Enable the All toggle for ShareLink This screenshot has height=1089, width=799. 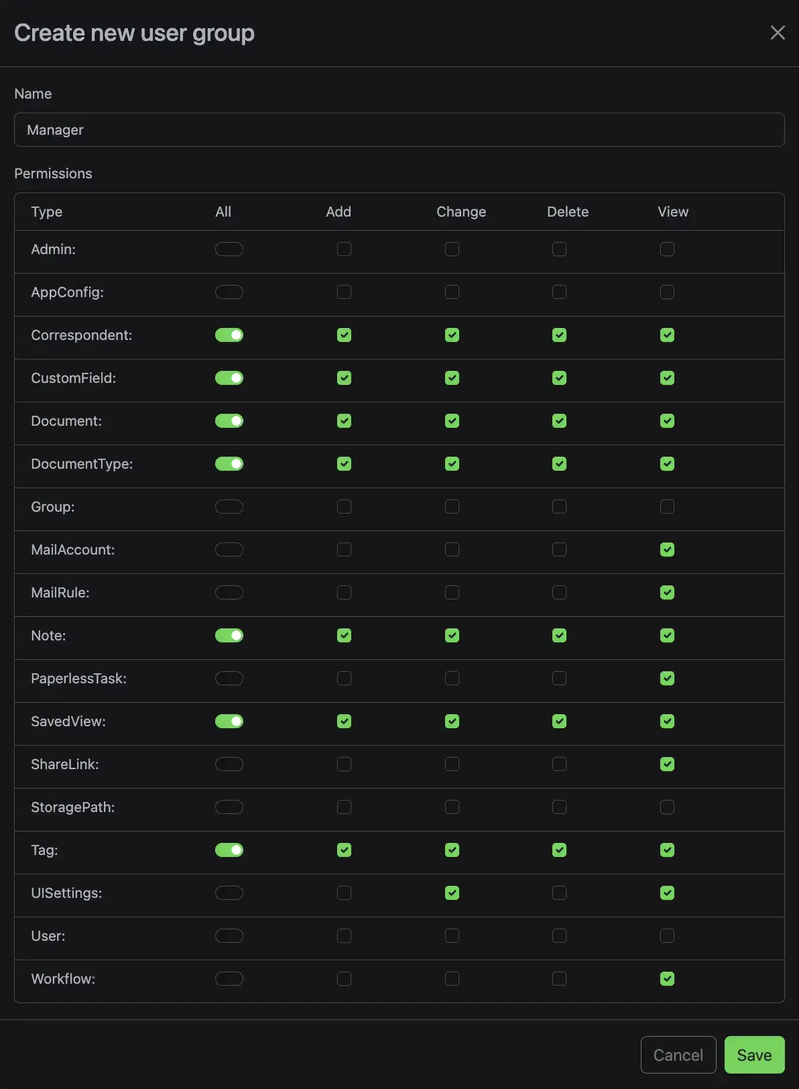(229, 764)
